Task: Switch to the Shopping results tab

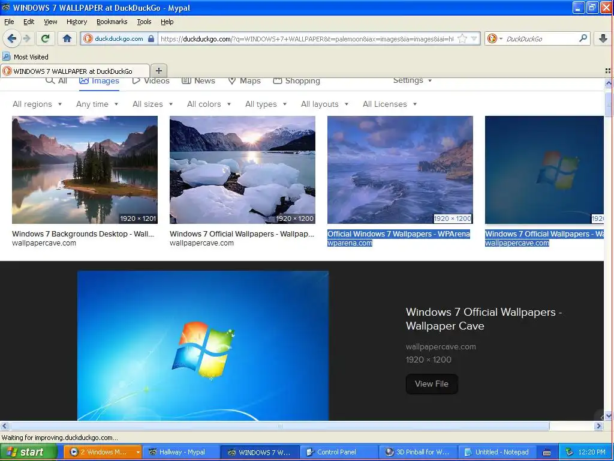Action: click(296, 81)
